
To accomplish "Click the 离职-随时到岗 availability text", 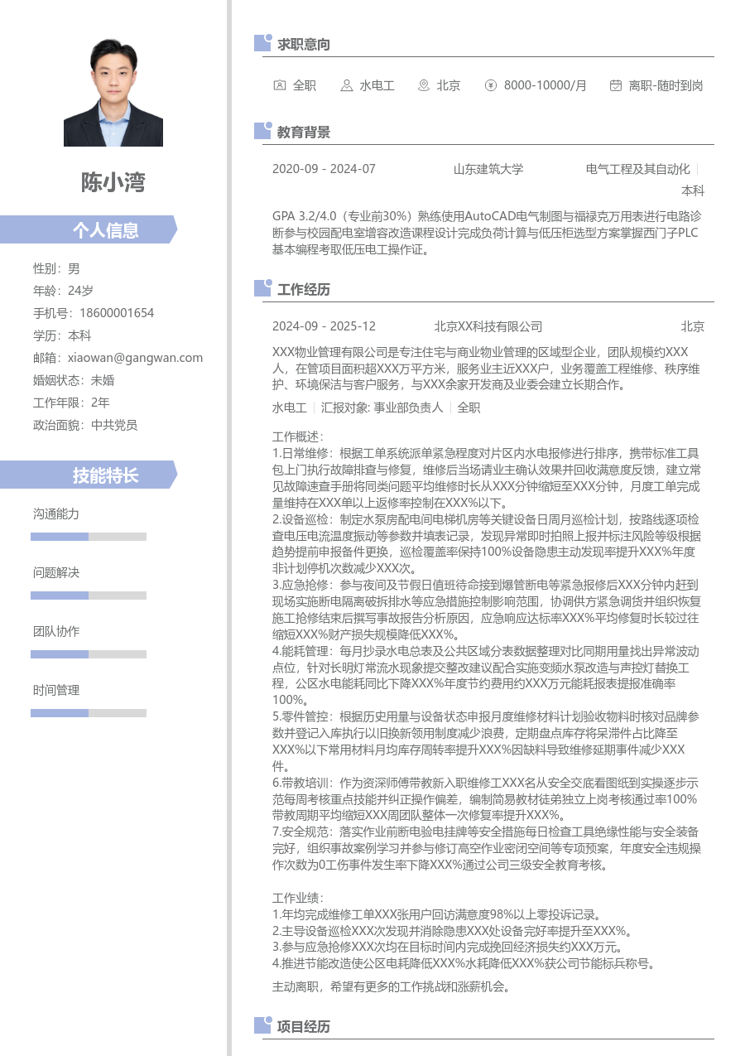I will pyautogui.click(x=666, y=85).
